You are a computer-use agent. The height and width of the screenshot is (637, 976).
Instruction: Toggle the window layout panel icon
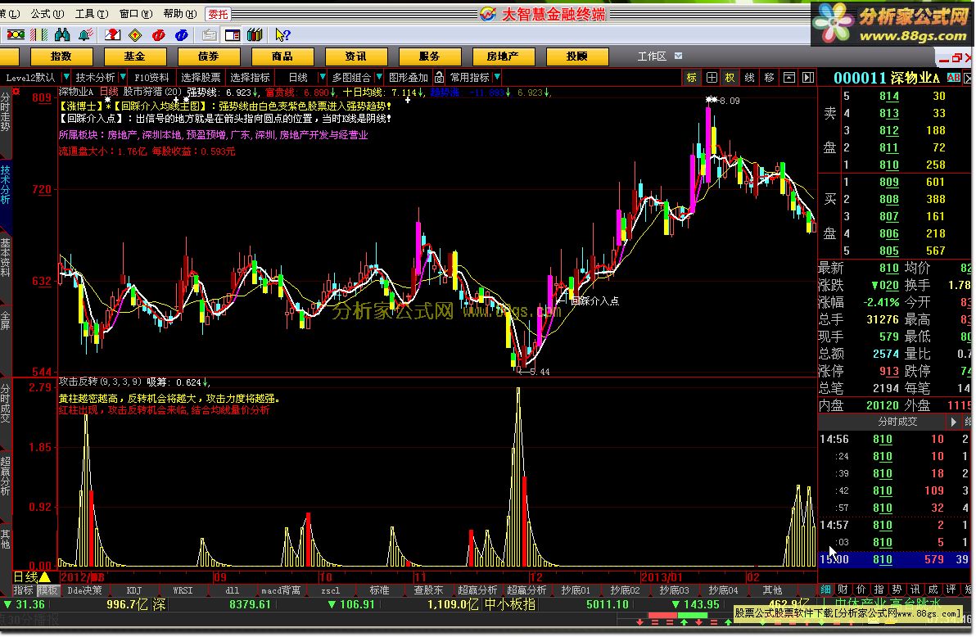coord(233,35)
